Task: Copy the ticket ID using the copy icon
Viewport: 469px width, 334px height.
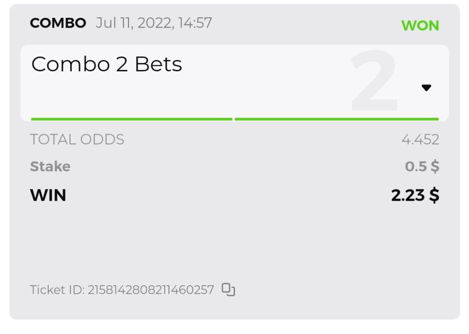Action: click(228, 290)
